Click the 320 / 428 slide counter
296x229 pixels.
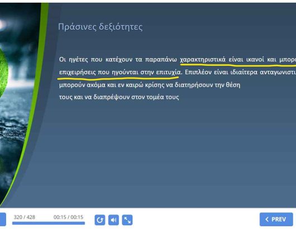tap(25, 217)
